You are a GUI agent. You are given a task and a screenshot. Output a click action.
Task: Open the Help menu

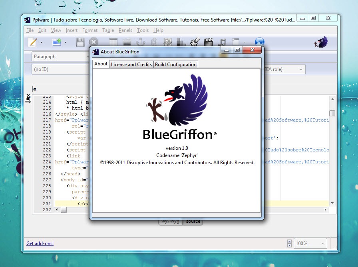click(x=158, y=30)
